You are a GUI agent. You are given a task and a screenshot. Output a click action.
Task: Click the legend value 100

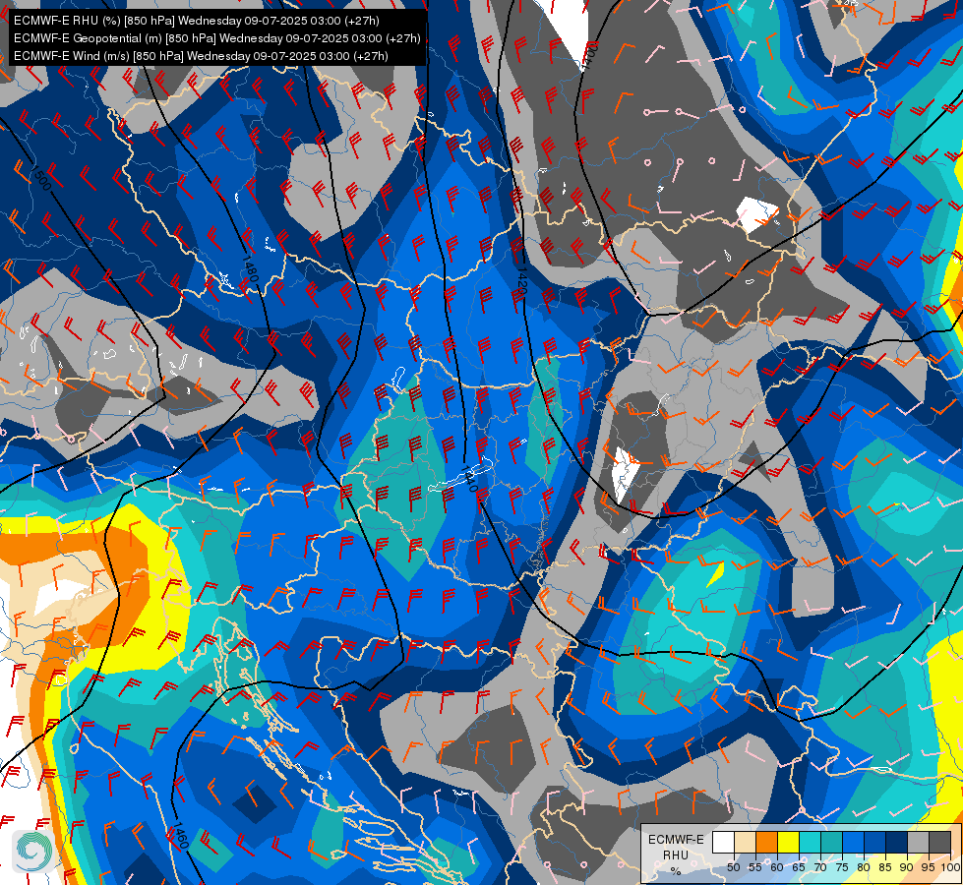pyautogui.click(x=950, y=867)
